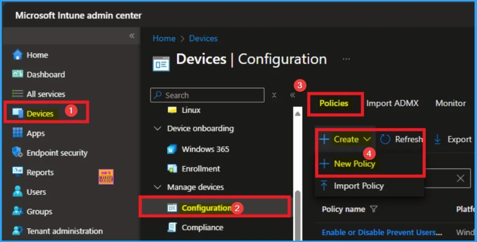Choose Import Policy from Create menu
The width and height of the screenshot is (477, 242).
pos(359,186)
